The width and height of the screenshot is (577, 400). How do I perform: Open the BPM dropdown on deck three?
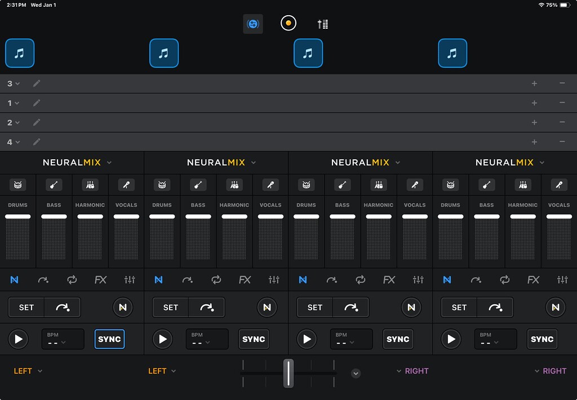click(352, 339)
